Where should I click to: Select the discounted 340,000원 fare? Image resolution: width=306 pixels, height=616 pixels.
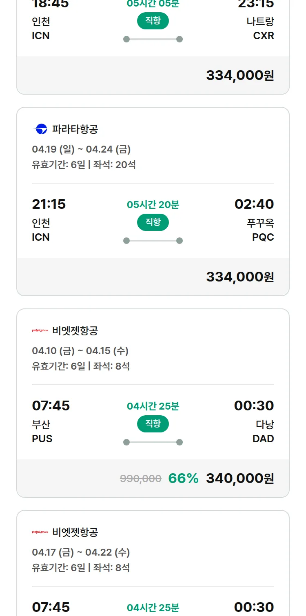click(240, 479)
